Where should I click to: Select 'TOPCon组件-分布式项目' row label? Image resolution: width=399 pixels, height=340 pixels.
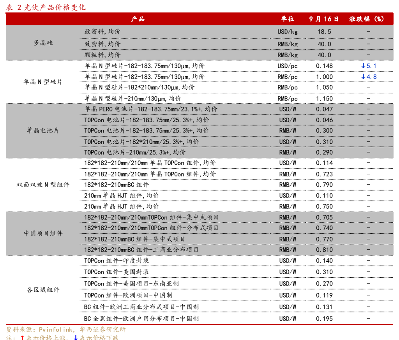coord(151,228)
